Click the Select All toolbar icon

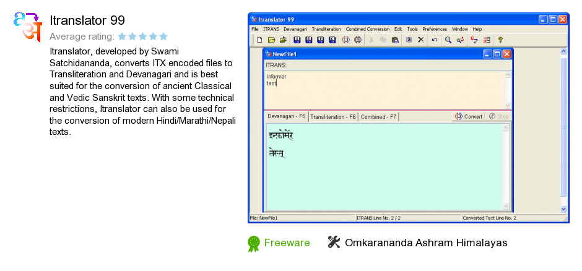(x=409, y=40)
